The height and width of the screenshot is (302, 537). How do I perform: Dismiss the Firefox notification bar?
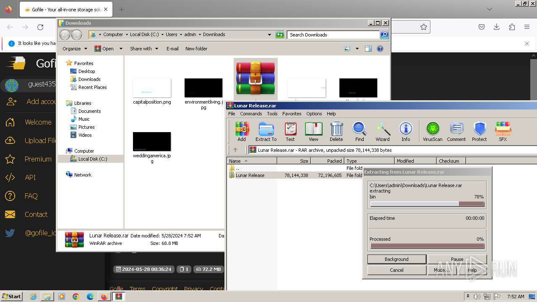(x=527, y=43)
